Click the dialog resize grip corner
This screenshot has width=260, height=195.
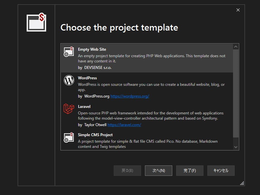point(242,183)
